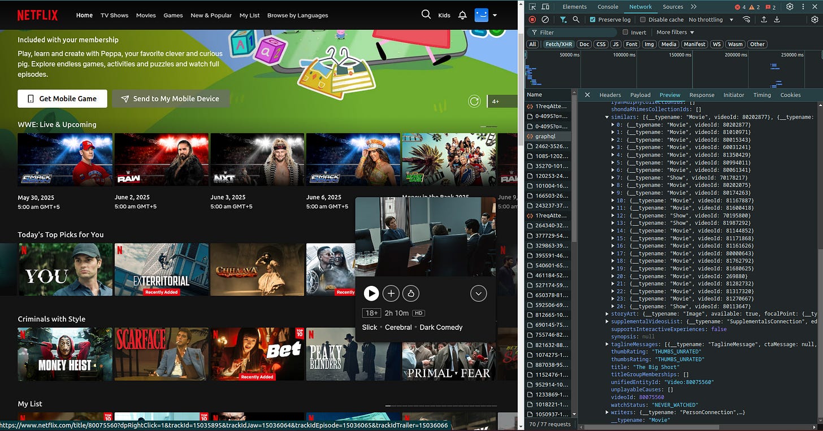Switch to the Sources tab
Image resolution: width=823 pixels, height=431 pixels.
pos(673,7)
